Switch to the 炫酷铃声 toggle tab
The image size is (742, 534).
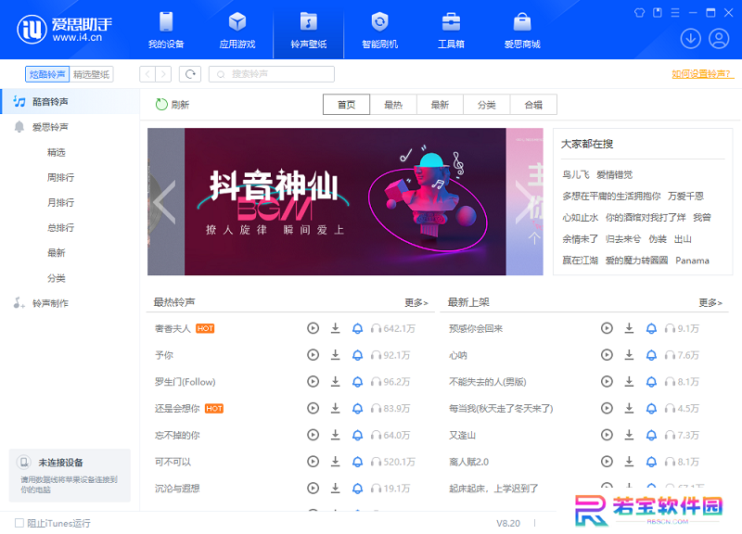pos(47,74)
